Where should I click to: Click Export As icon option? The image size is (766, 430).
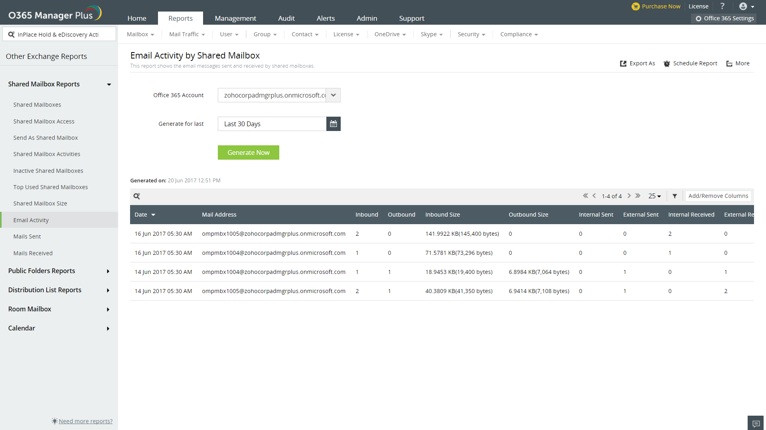pyautogui.click(x=638, y=63)
